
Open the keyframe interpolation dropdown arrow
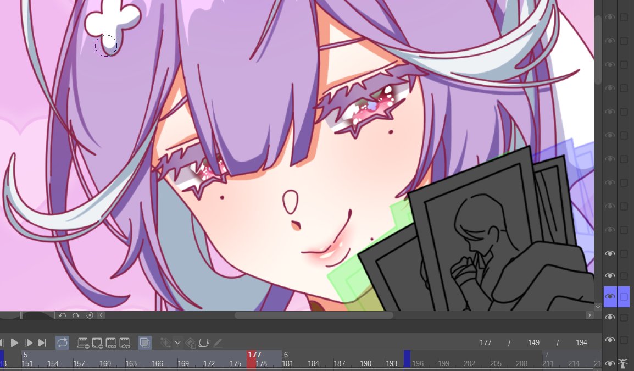pos(177,342)
